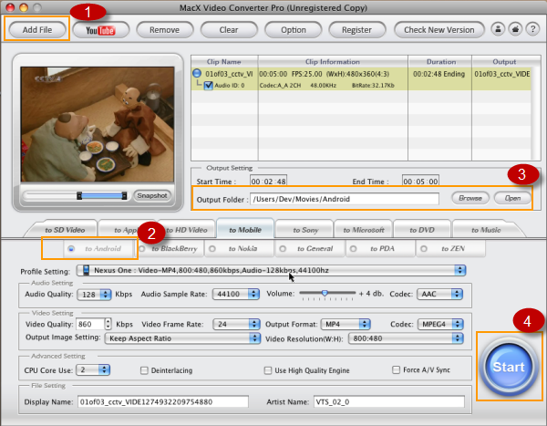
Task: Enable Use High Quality Engine
Action: (268, 370)
